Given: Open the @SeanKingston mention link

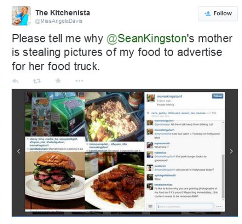Looking at the screenshot, I should [147, 38].
